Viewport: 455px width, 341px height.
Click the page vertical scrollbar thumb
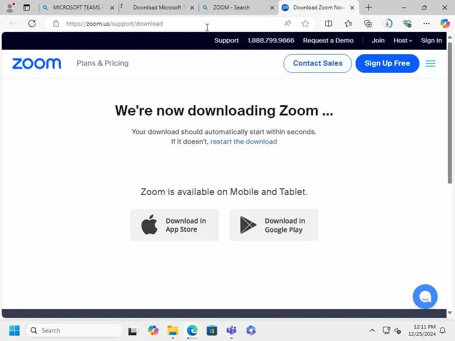[450, 113]
